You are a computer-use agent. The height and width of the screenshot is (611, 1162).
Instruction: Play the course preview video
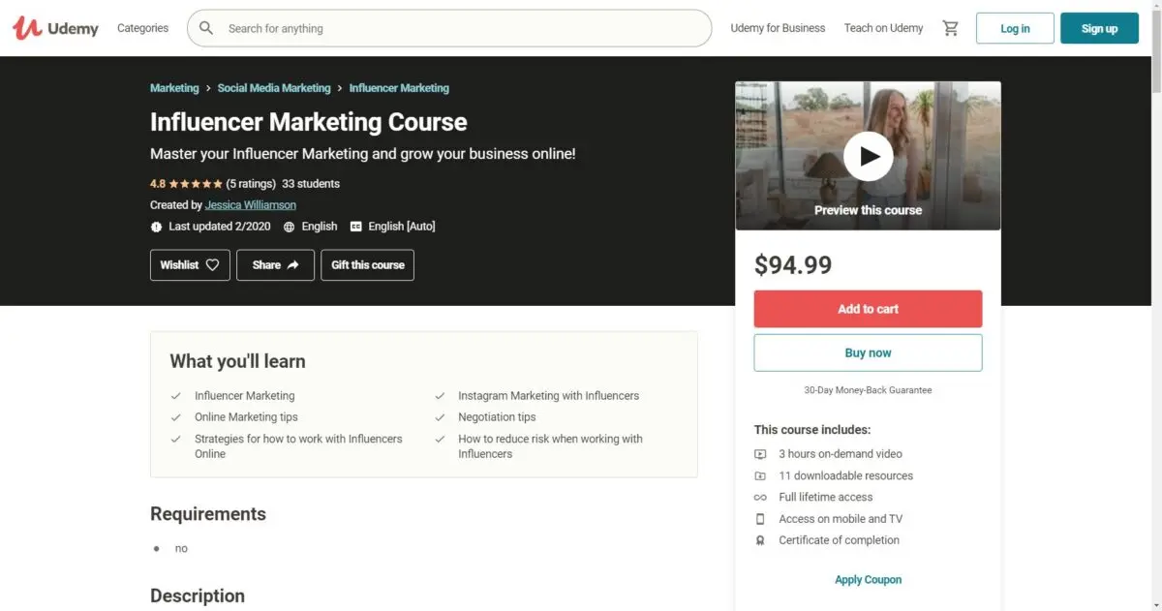[x=868, y=156]
